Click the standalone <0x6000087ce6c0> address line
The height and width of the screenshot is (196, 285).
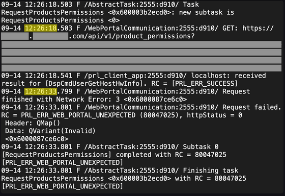(x=37, y=139)
